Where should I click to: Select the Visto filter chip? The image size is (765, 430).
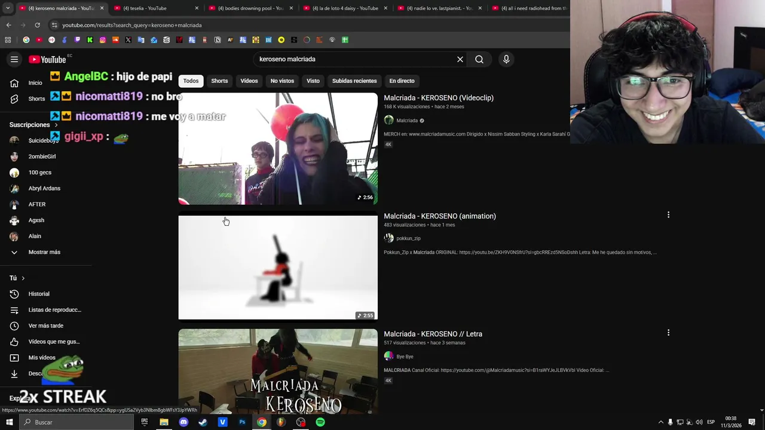(x=313, y=81)
